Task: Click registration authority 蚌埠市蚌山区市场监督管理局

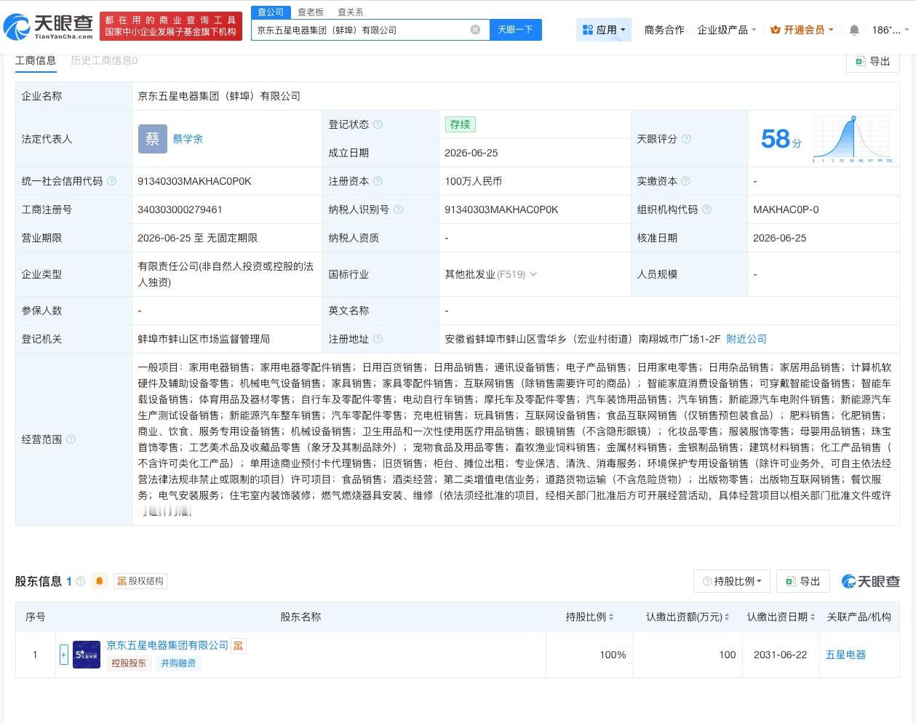Action: (204, 339)
